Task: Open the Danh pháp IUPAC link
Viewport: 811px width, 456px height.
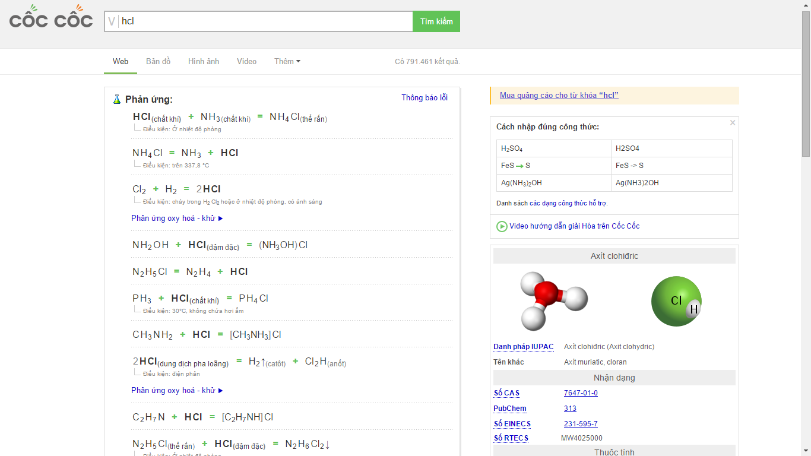Action: (x=523, y=347)
